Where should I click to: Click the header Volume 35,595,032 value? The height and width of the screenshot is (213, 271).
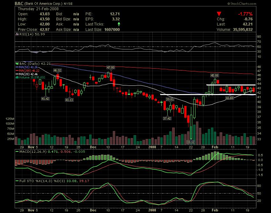tap(243, 30)
